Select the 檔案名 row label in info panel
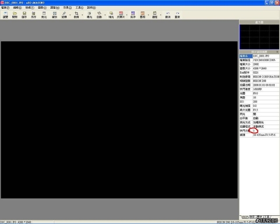Screen dimensions: 280x224 pyautogui.click(x=246, y=56)
